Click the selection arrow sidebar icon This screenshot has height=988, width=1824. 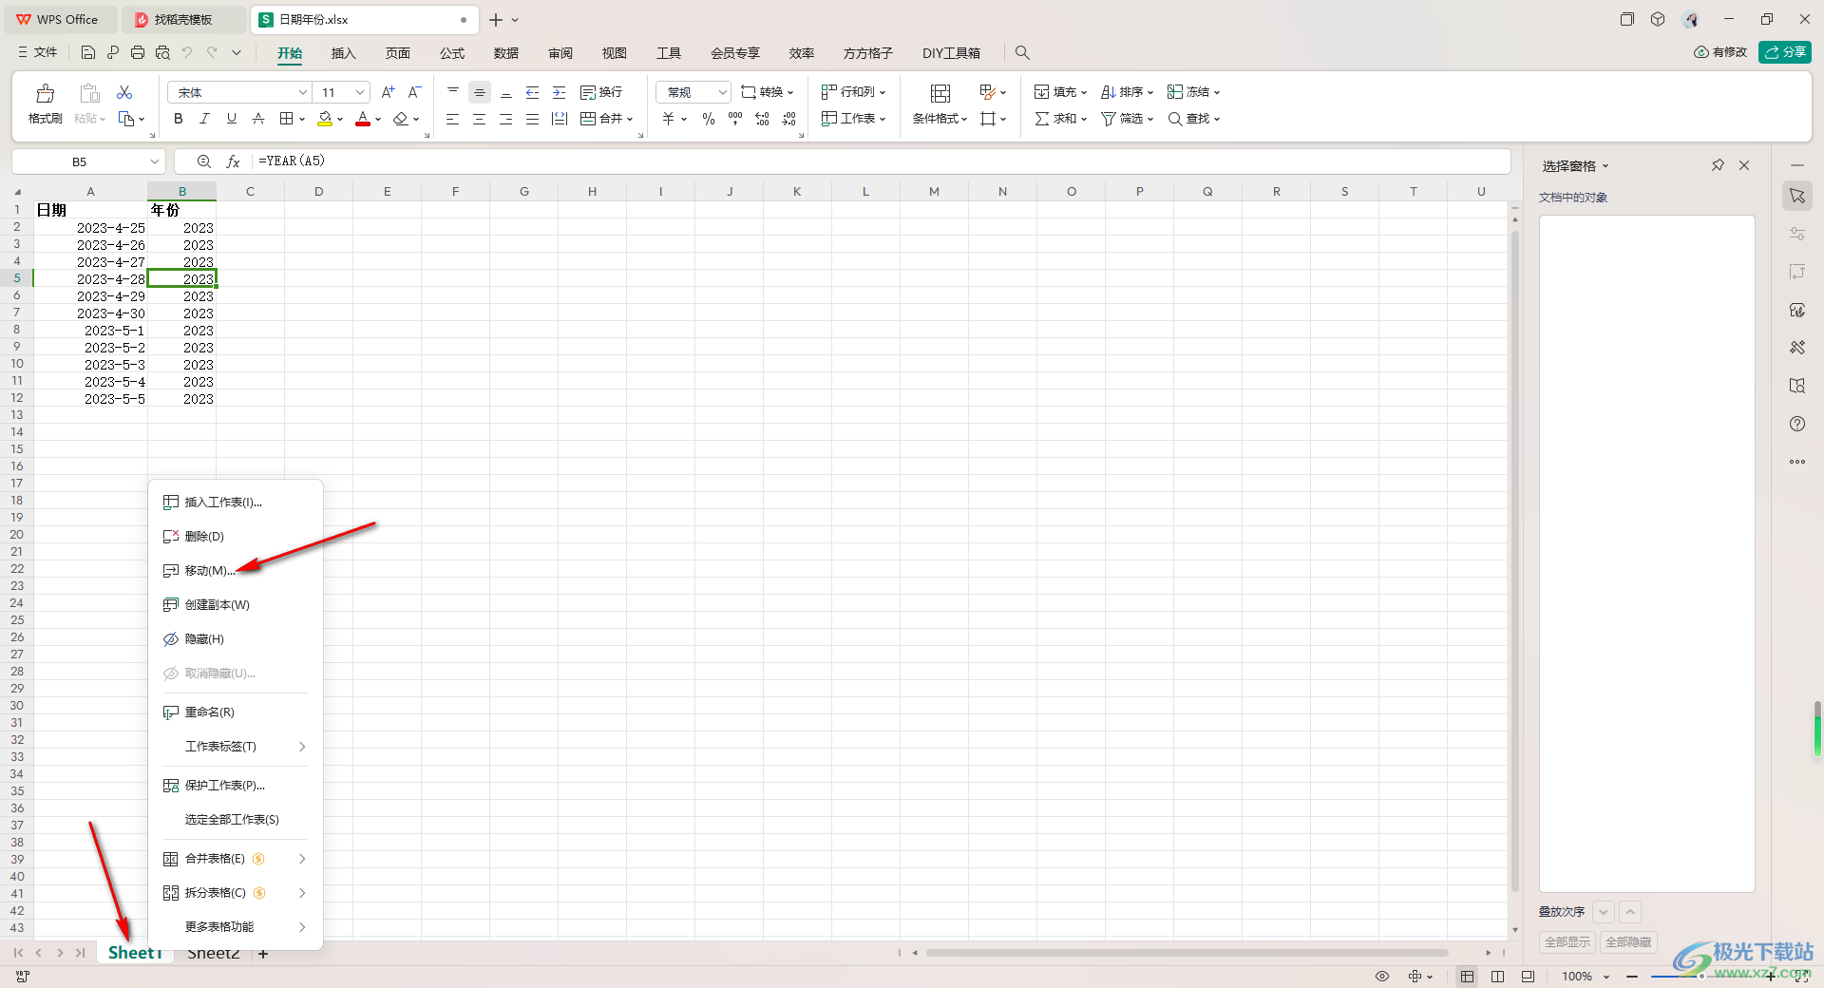tap(1797, 196)
